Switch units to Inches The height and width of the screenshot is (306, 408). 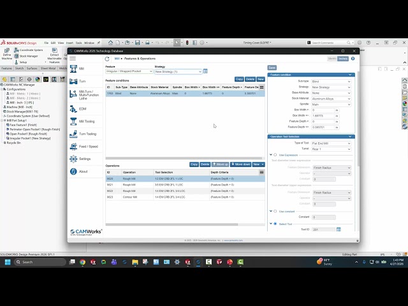click(343, 59)
